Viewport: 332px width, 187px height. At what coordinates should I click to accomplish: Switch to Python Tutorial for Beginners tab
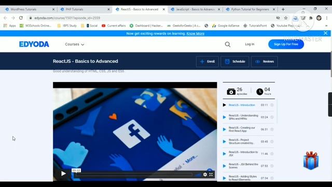(x=250, y=9)
